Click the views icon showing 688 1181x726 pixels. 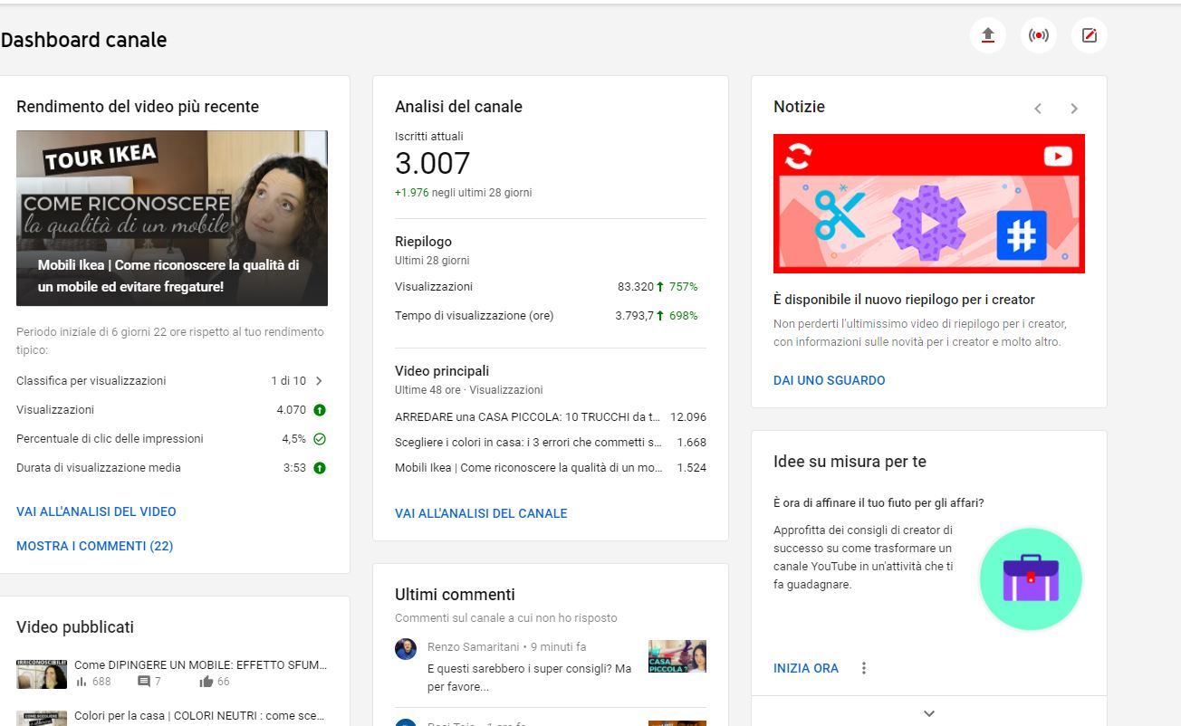(x=82, y=682)
